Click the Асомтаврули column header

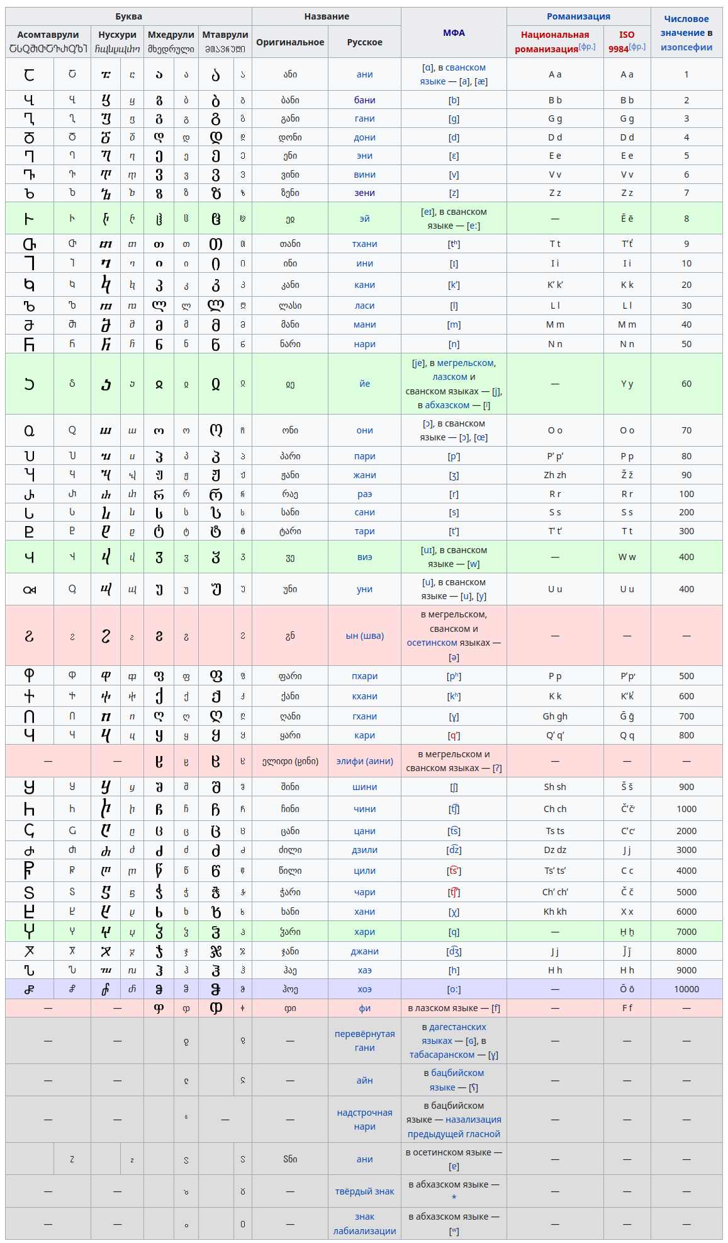[x=48, y=42]
